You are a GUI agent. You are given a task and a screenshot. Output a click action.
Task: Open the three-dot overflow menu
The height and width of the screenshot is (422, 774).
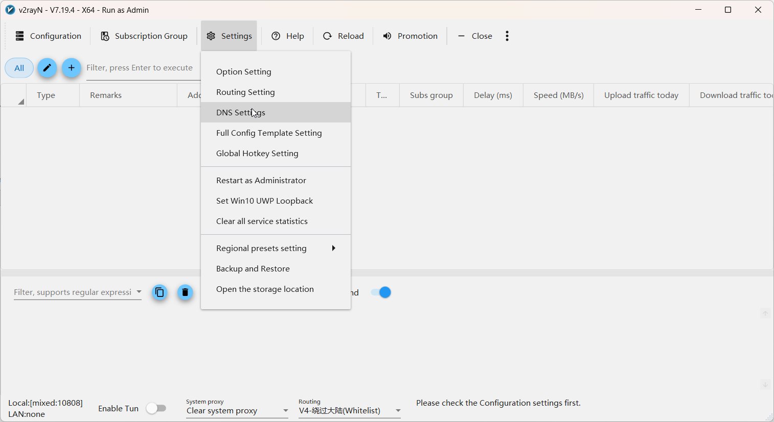(x=507, y=36)
